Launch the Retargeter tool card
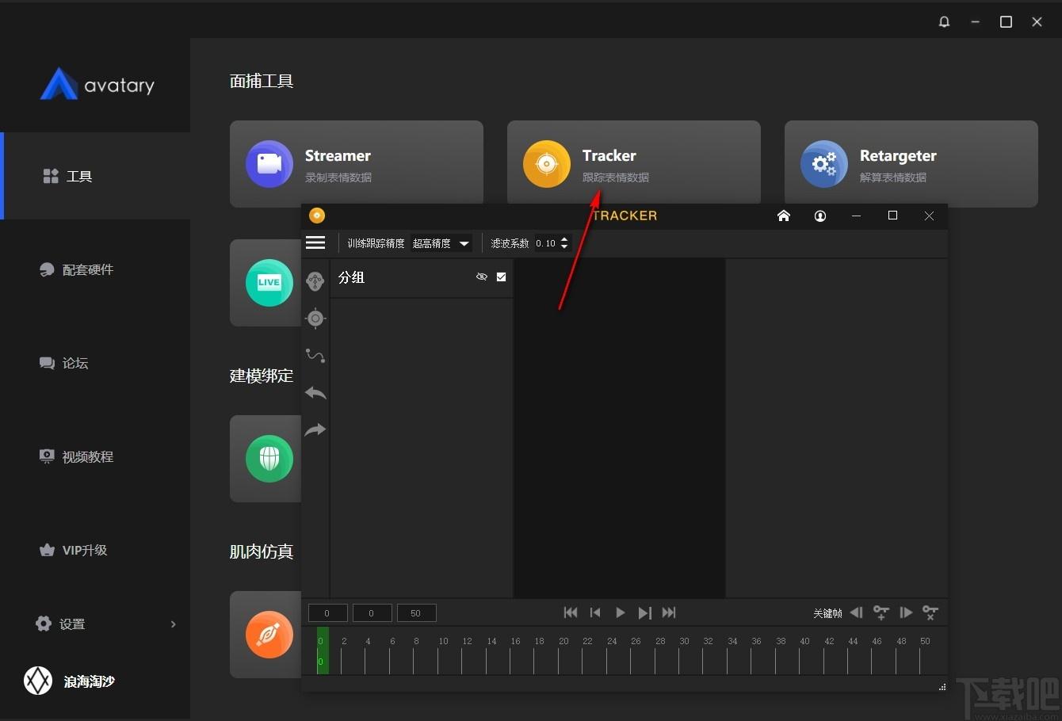1062x721 pixels. pyautogui.click(x=911, y=164)
